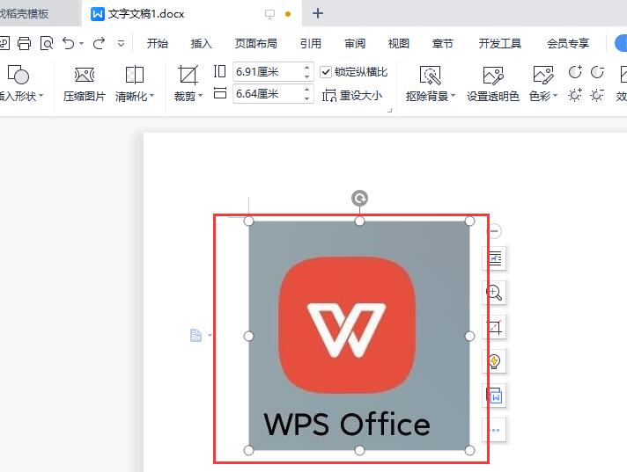627x472 pixels.
Task: Open the 会员专享 tab
Action: point(568,43)
